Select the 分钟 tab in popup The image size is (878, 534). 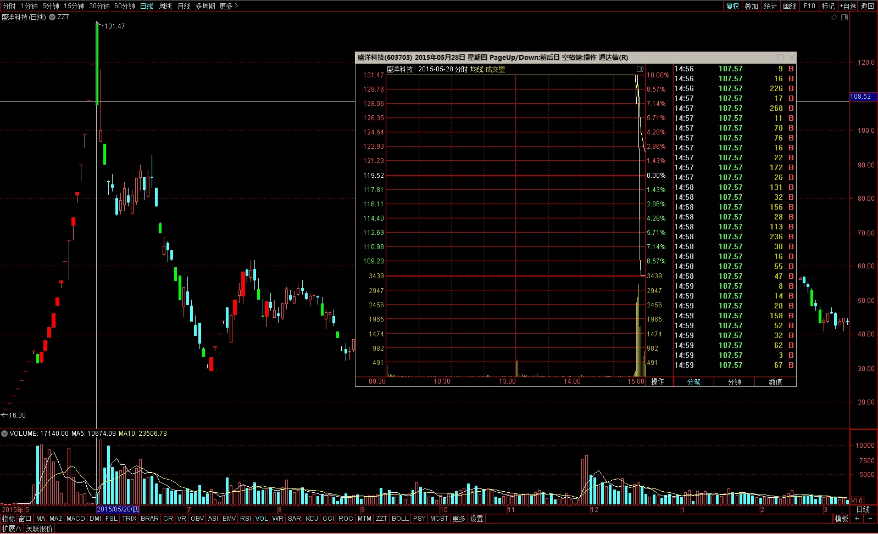[734, 382]
